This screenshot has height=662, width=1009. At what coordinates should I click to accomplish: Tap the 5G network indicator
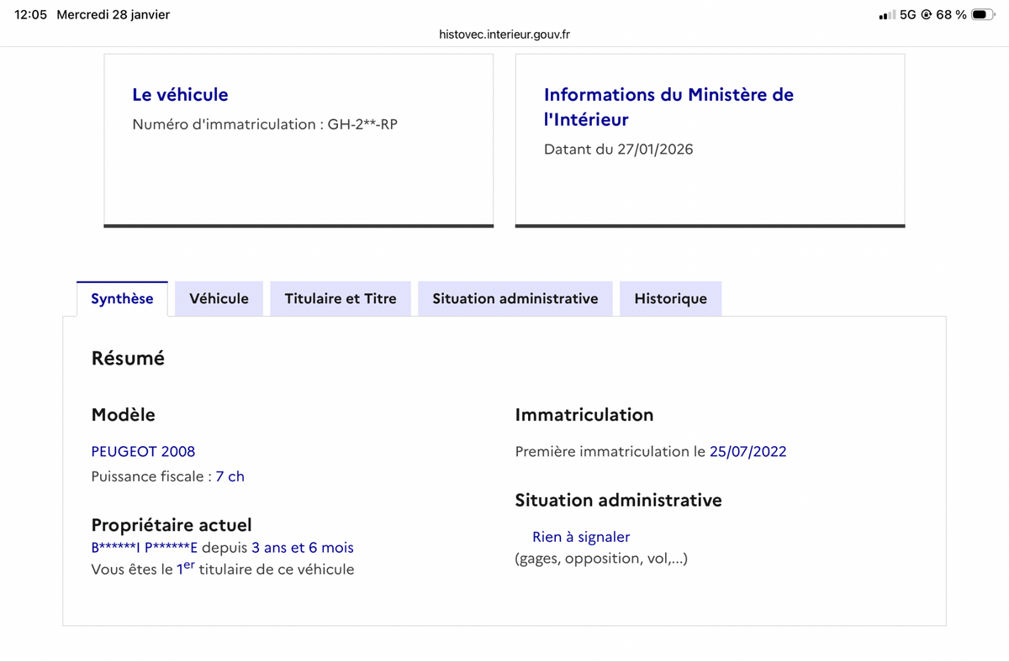tap(907, 15)
